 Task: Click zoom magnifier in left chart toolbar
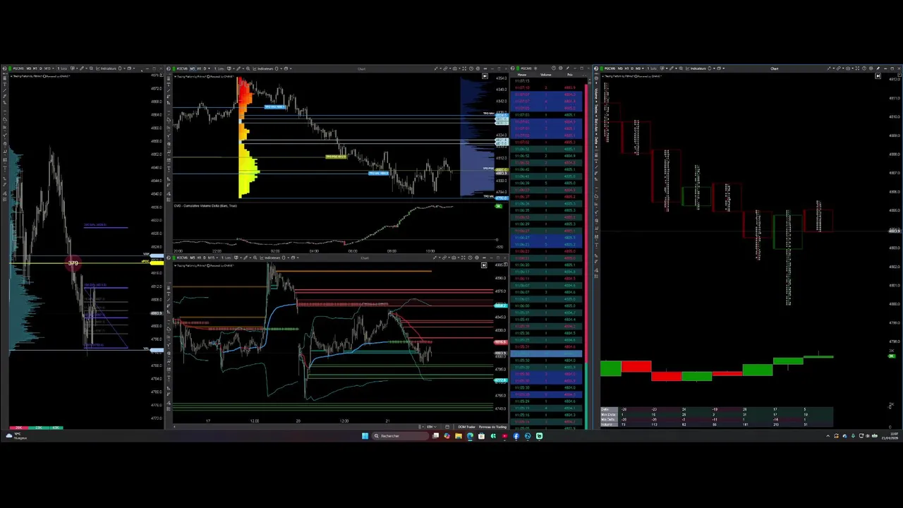click(91, 68)
